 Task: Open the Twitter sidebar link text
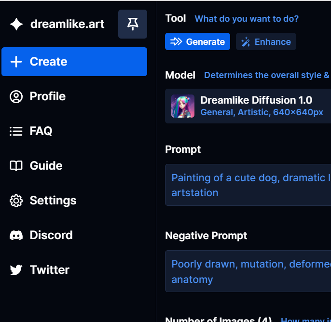click(x=50, y=270)
